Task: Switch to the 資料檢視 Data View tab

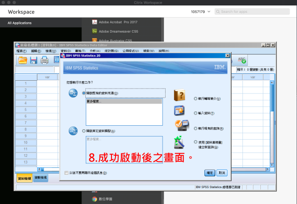Action: (24, 178)
